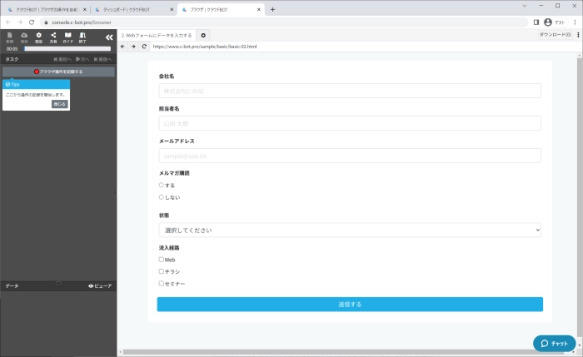Open the 状態 dropdown list
583x357 pixels.
point(350,230)
